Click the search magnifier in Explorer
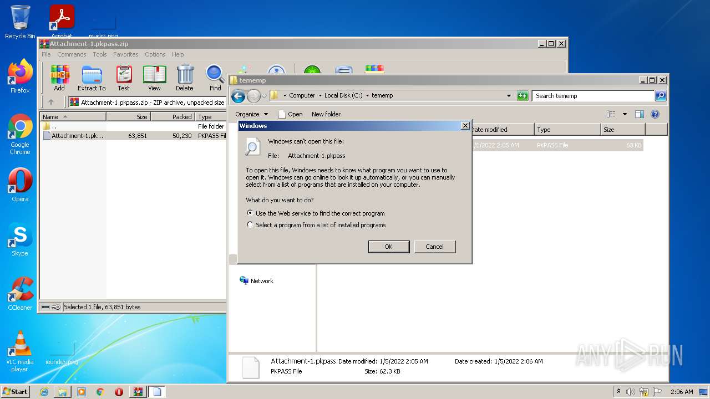This screenshot has width=710, height=399. tap(661, 96)
